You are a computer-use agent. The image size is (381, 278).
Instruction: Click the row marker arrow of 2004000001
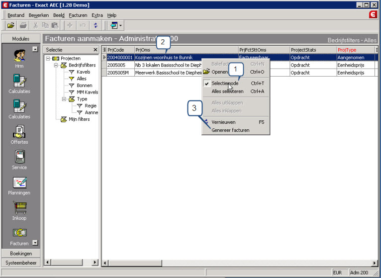click(104, 58)
